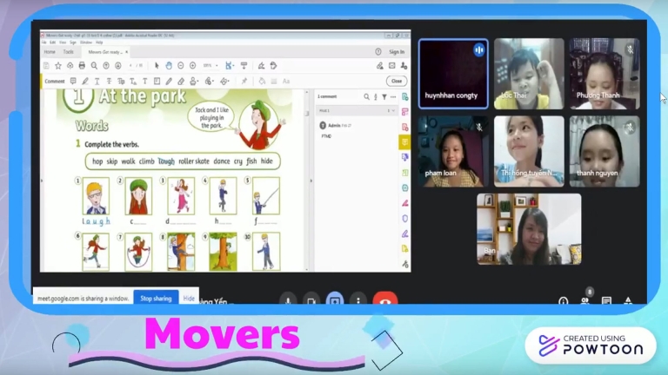This screenshot has width=668, height=375.
Task: Select the hand pan tool
Action: tap(169, 65)
